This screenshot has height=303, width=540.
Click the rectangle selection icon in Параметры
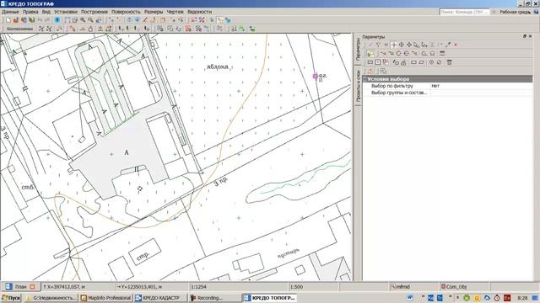(x=370, y=62)
